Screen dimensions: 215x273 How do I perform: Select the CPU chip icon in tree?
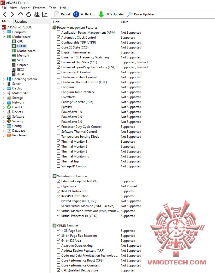click(x=14, y=41)
